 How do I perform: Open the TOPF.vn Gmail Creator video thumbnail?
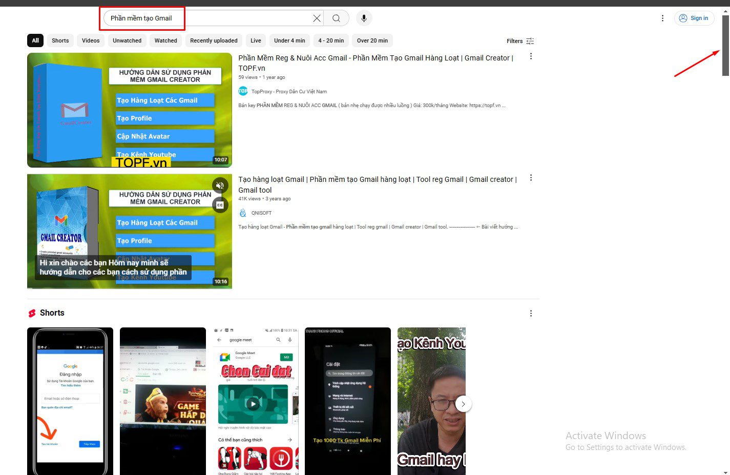coord(130,110)
